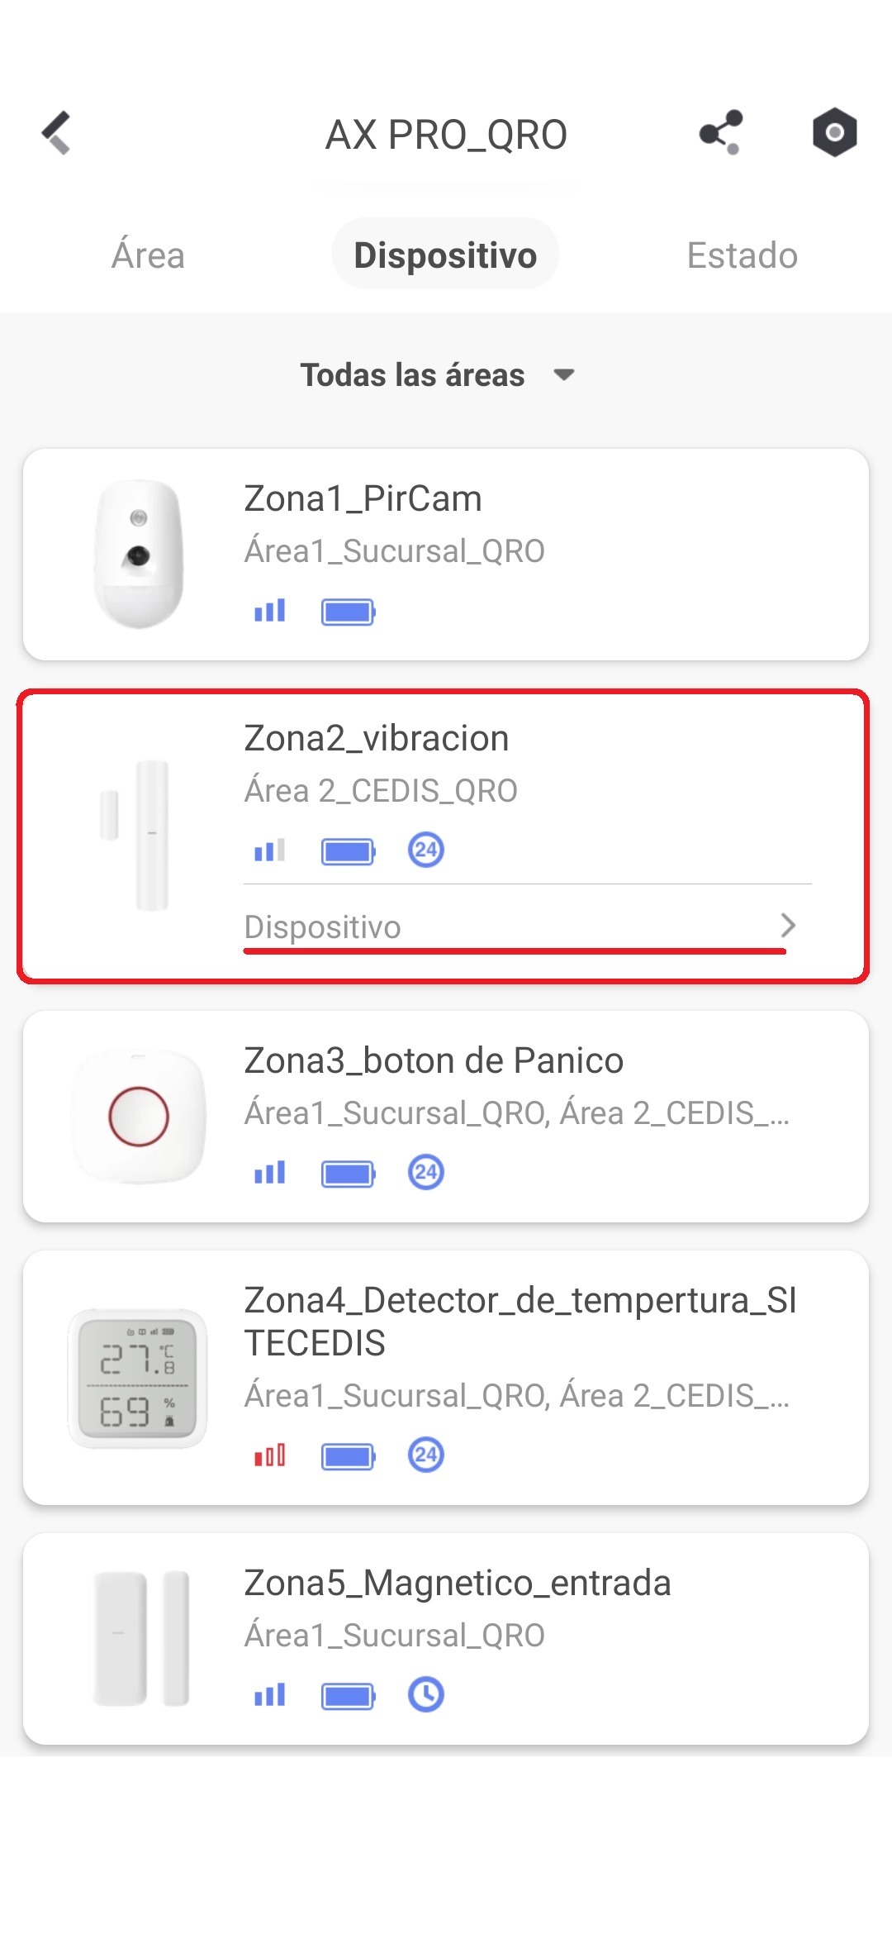Tap the battery icon on Zona1_PirCam
The image size is (892, 1934).
(349, 612)
